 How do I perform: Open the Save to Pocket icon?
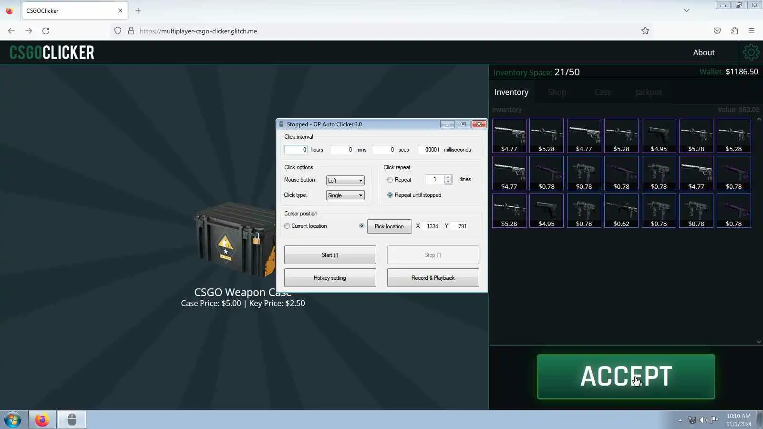click(717, 31)
